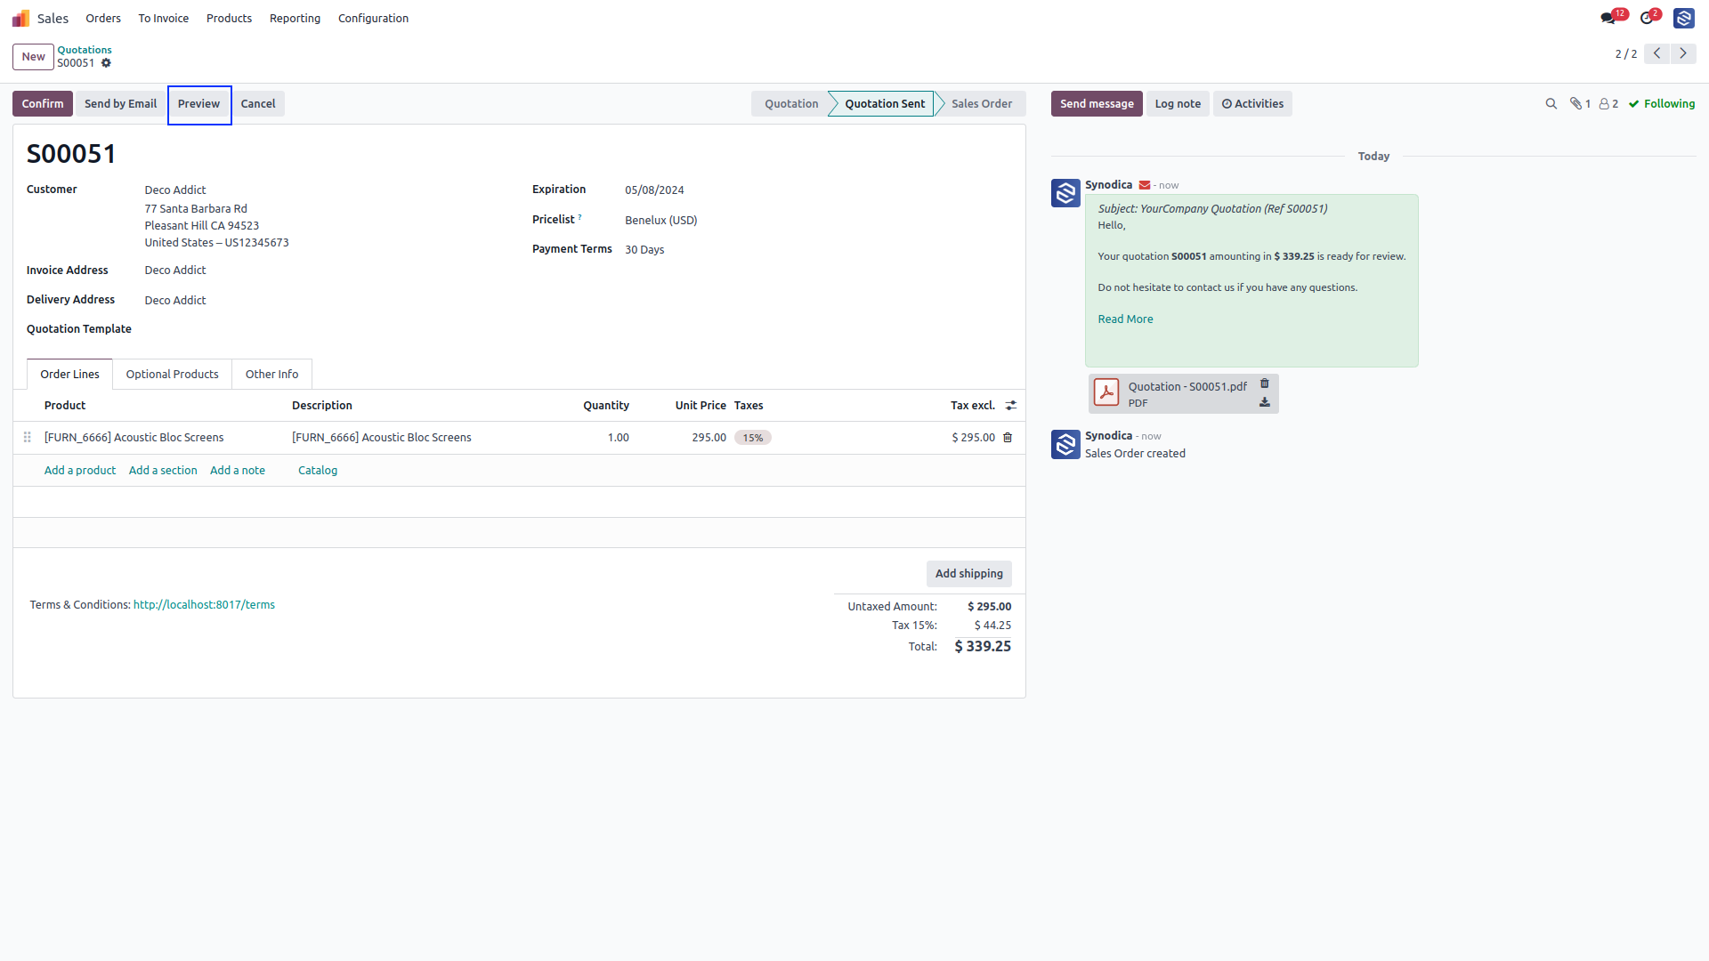Open the Orders menu
The image size is (1709, 961).
(103, 18)
